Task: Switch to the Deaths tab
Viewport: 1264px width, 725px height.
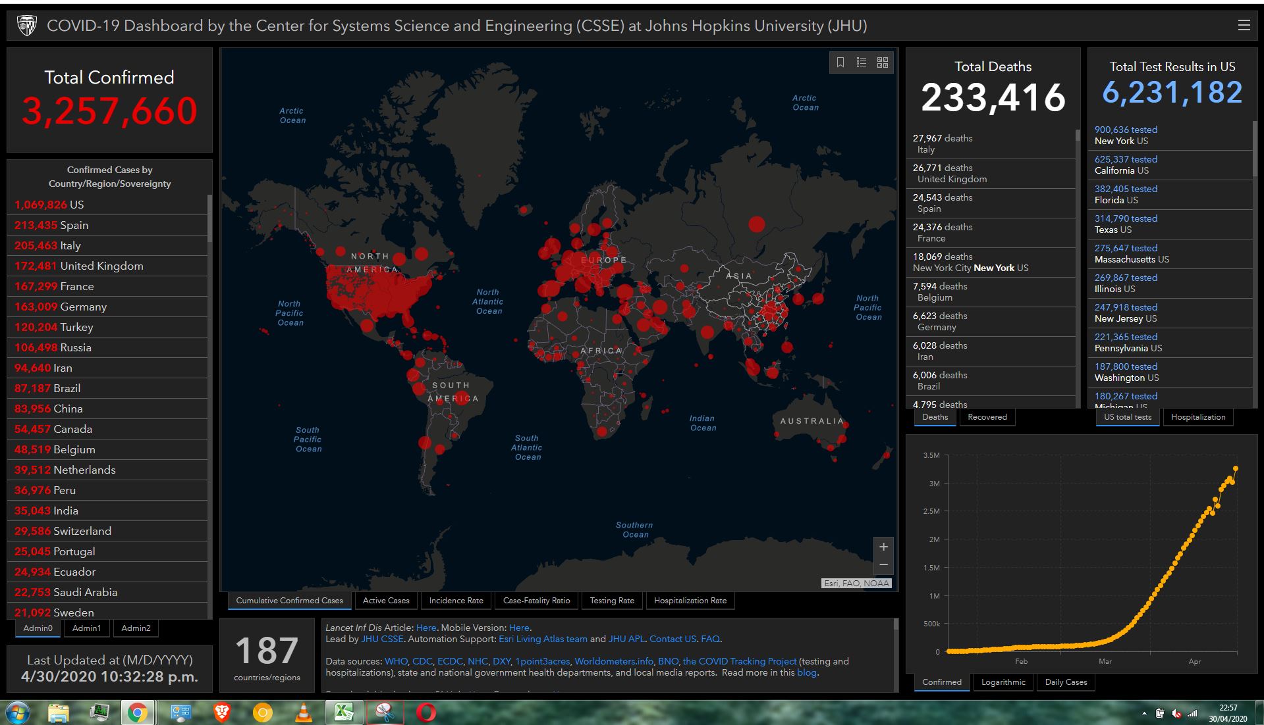Action: tap(935, 417)
